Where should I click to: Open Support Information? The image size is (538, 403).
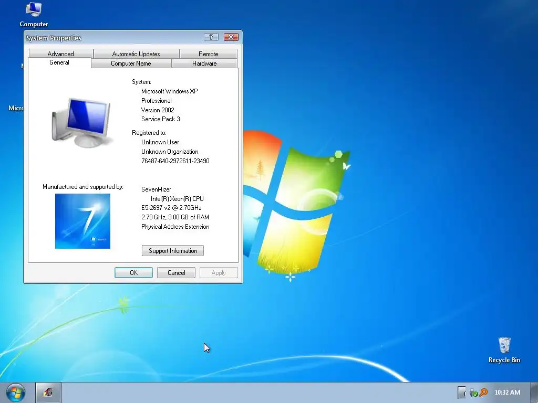point(172,250)
